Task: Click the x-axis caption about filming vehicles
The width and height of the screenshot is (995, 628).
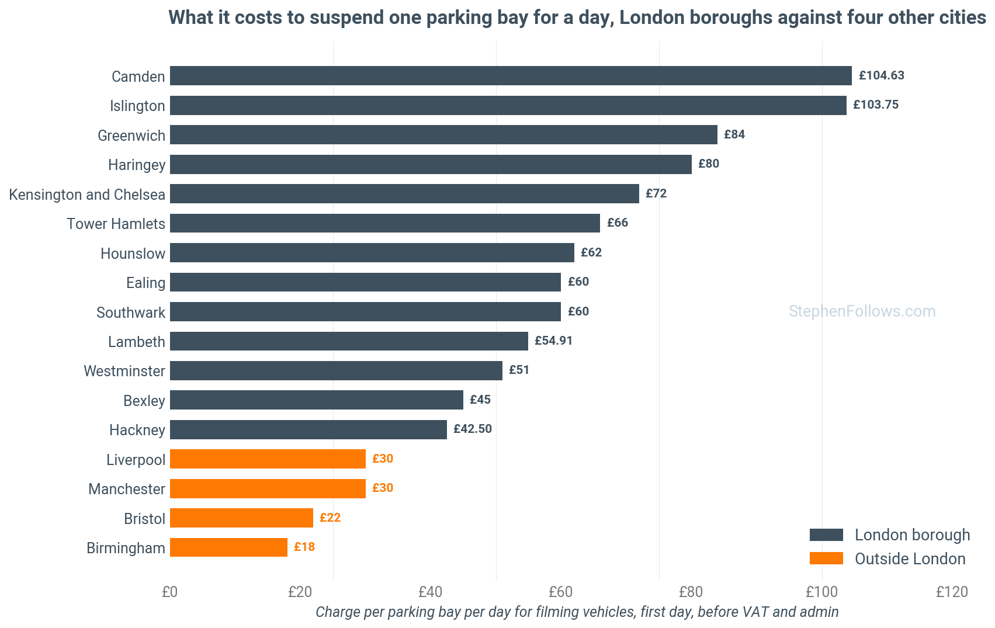Action: click(577, 612)
